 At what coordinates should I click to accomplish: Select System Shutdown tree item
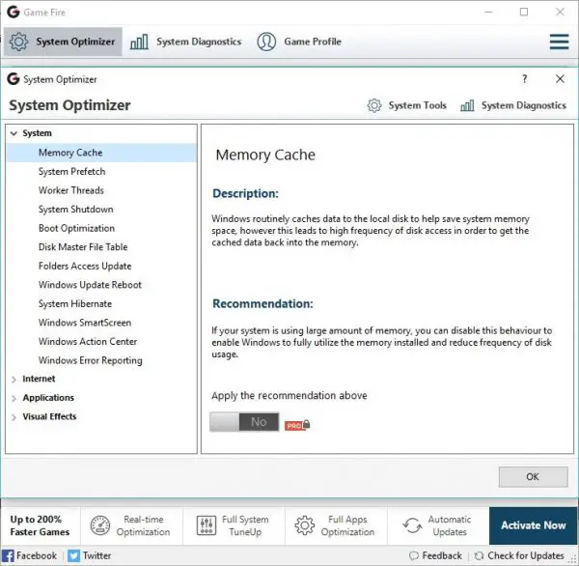coord(102,210)
